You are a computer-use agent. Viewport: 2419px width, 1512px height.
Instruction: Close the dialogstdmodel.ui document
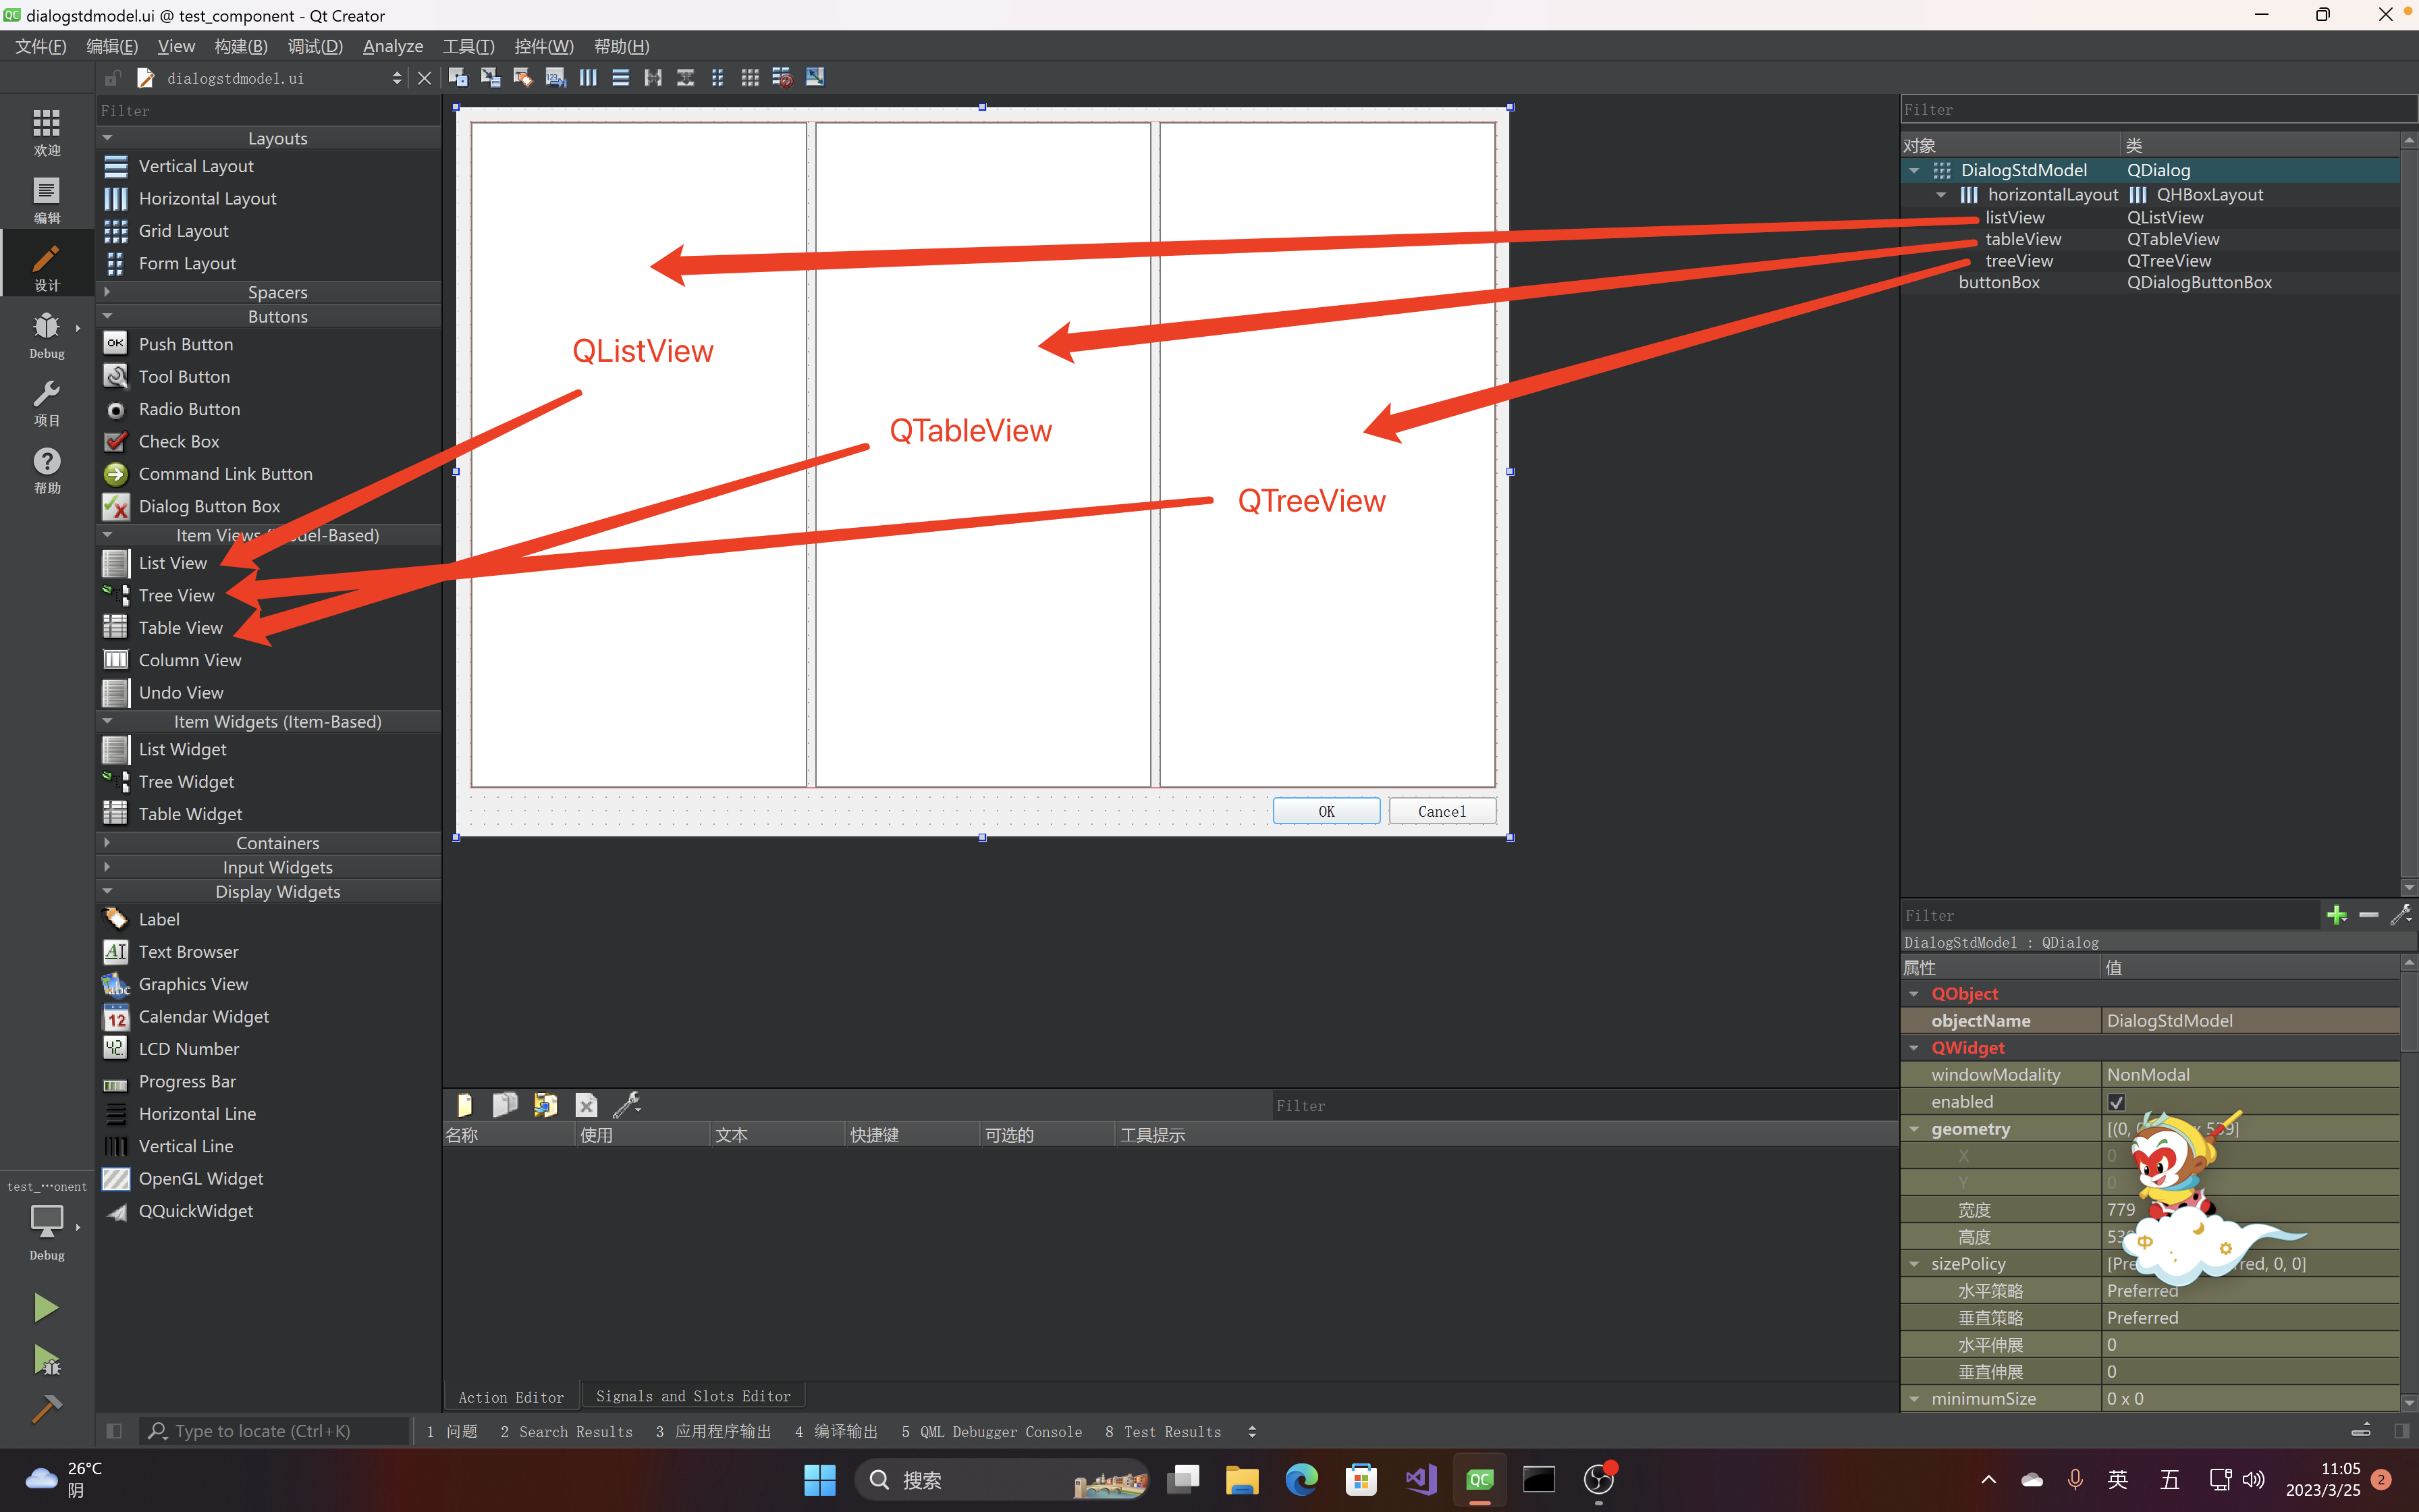(x=425, y=78)
